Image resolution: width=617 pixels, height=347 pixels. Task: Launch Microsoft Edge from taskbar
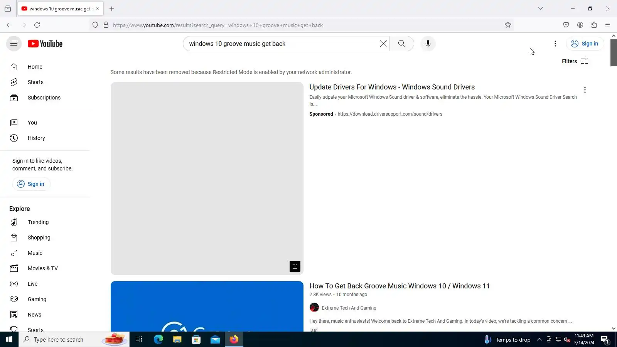[158, 339]
